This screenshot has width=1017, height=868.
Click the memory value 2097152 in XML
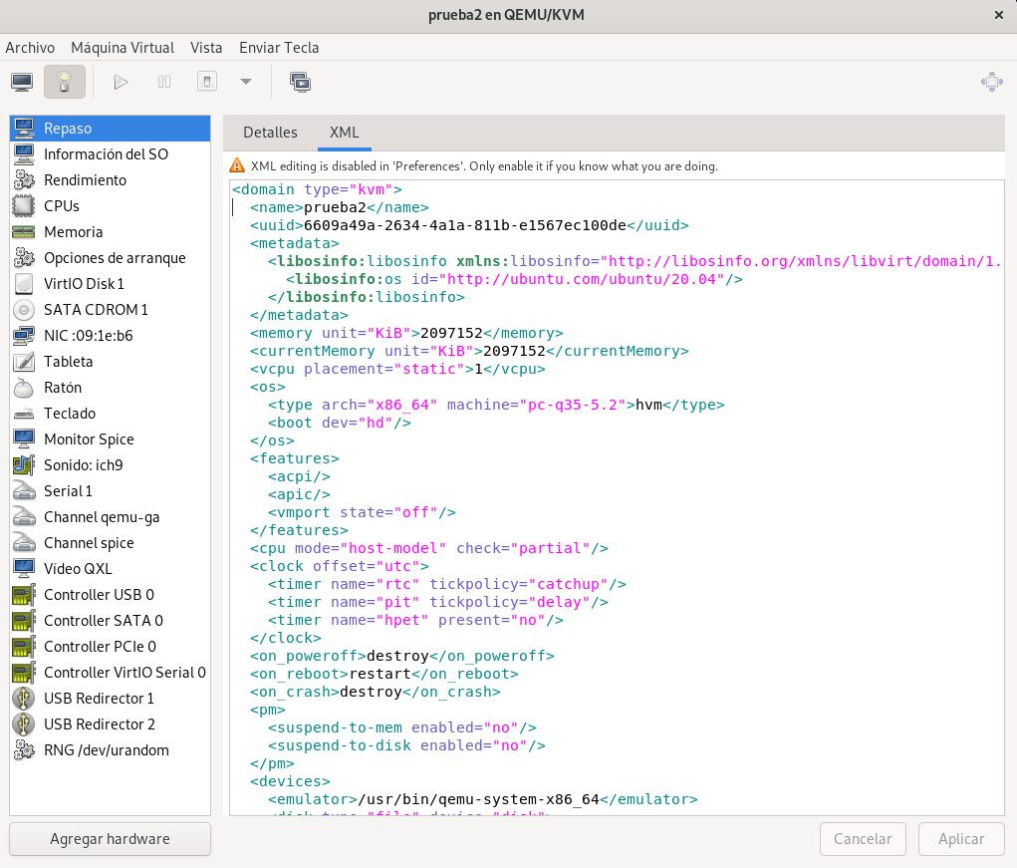[451, 333]
